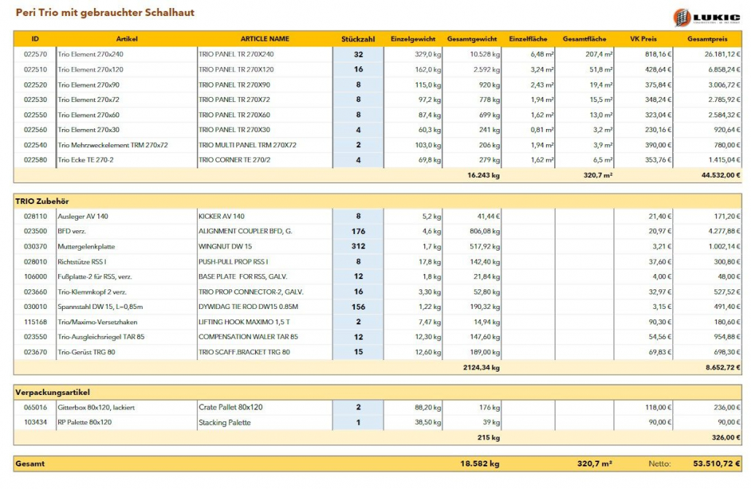The image size is (751, 489).
Task: Select quantity cell 156 for Spannstahl DW 15
Action: point(358,307)
